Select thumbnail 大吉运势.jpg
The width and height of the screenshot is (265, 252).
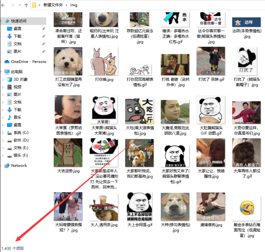(x=68, y=153)
